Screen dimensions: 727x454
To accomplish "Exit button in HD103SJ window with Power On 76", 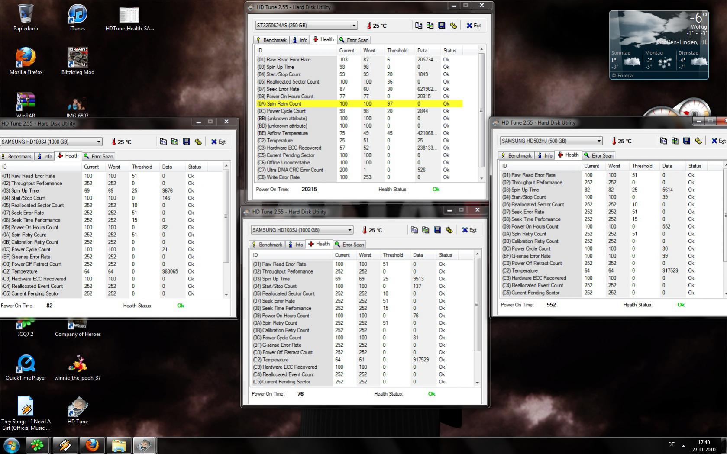I will tap(469, 230).
